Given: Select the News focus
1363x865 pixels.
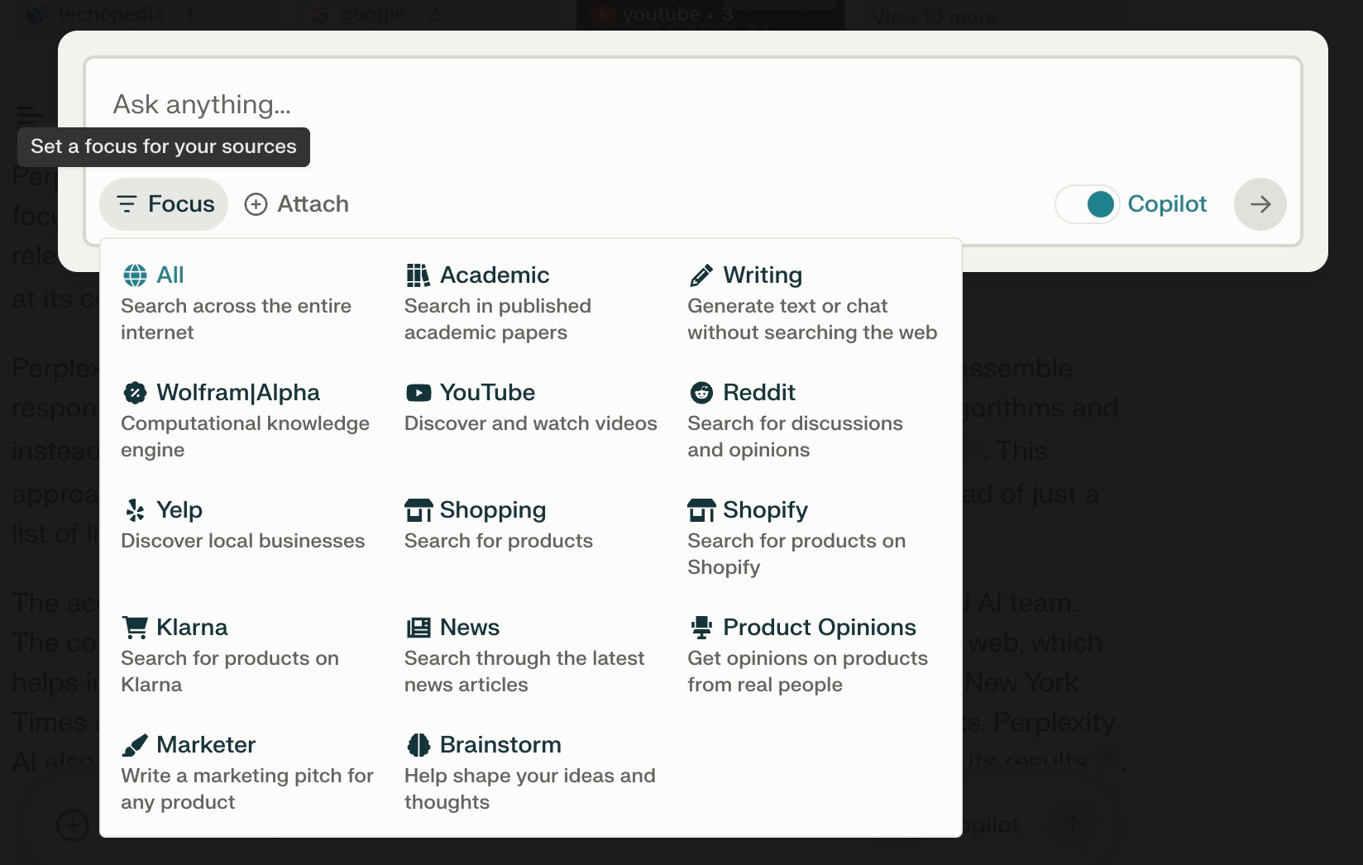Looking at the screenshot, I should [x=531, y=655].
